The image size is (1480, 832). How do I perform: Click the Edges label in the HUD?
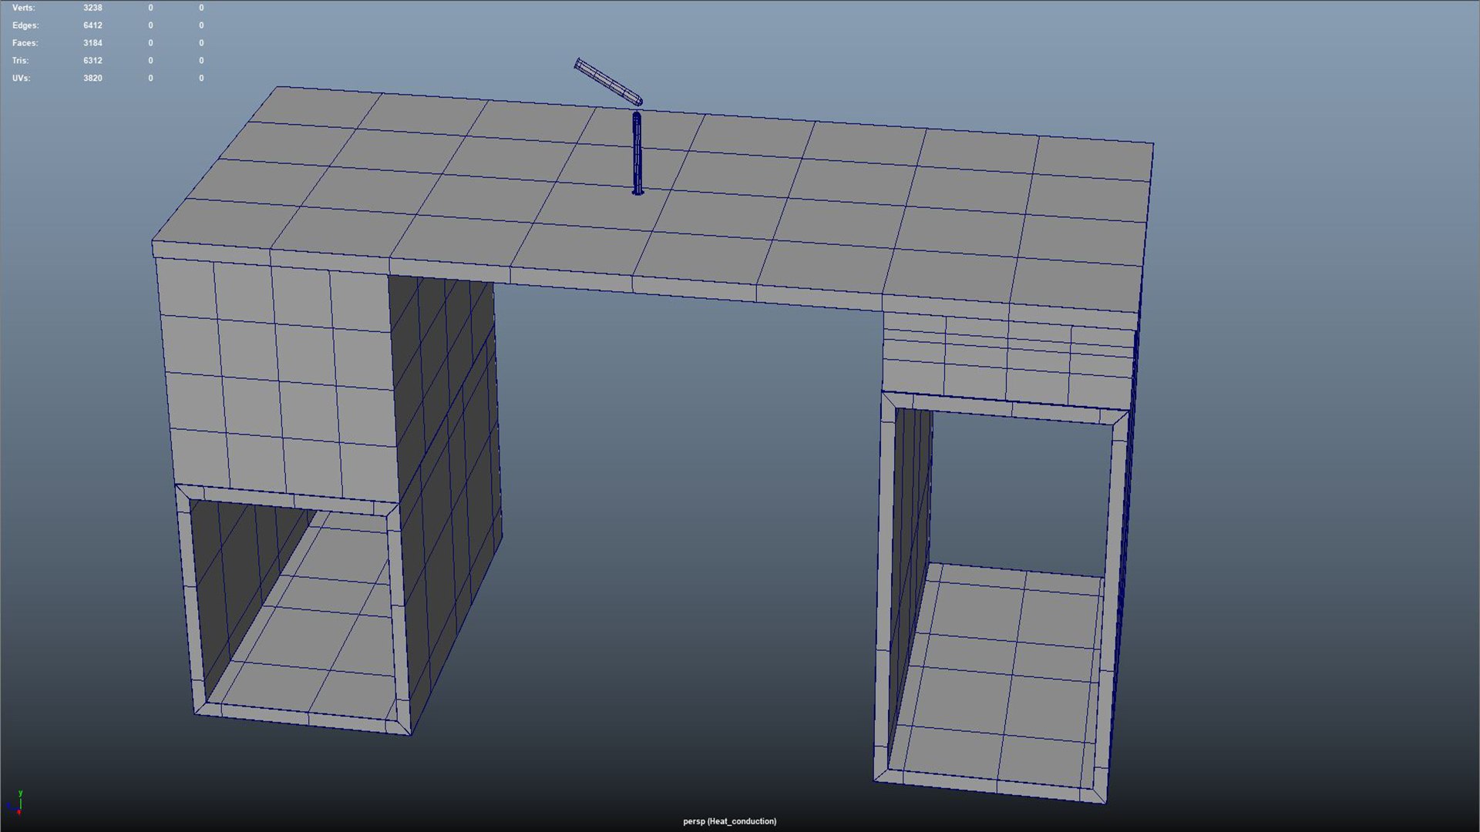[25, 25]
